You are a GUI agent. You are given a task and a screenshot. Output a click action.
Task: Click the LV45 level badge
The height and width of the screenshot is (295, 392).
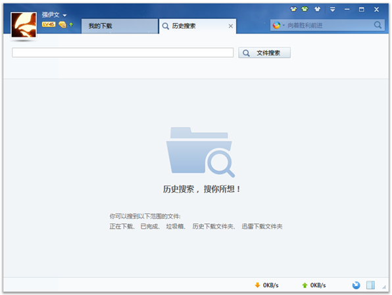(x=49, y=24)
